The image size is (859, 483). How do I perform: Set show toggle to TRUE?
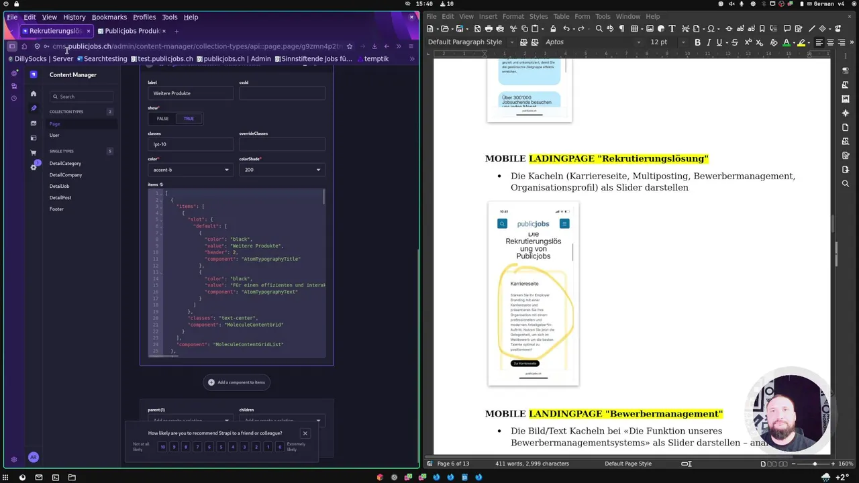[x=189, y=119]
